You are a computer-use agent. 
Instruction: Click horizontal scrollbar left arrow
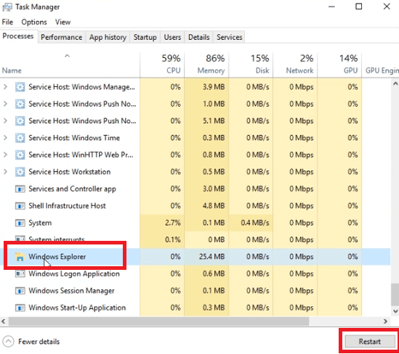[4, 321]
